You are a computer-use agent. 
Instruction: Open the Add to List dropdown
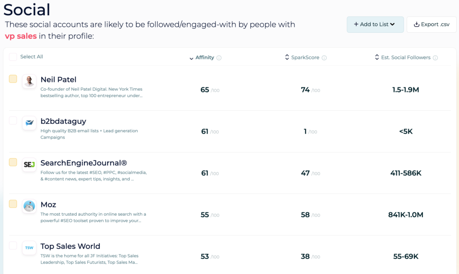[375, 24]
